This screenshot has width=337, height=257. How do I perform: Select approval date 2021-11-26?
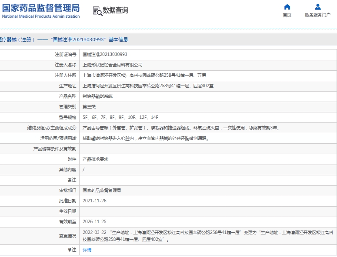[94, 201]
